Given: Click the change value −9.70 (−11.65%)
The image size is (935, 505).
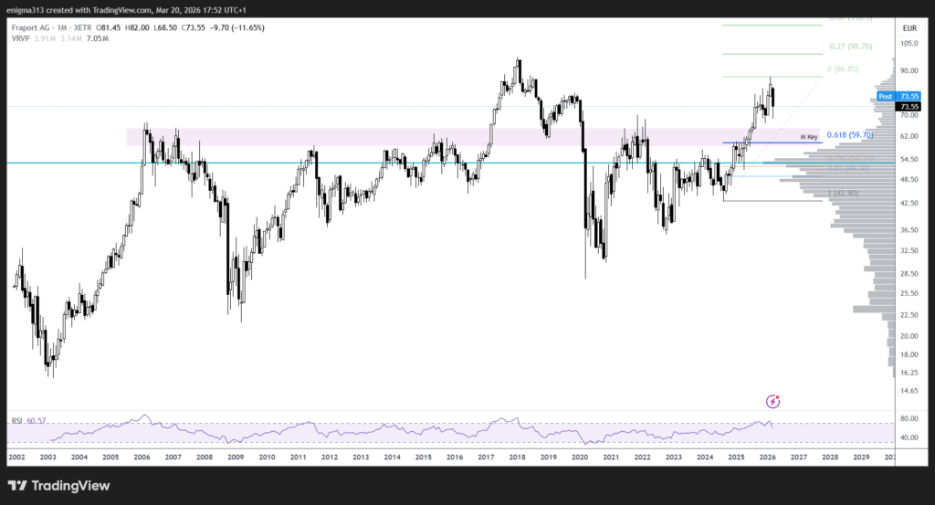Looking at the screenshot, I should click(x=237, y=27).
